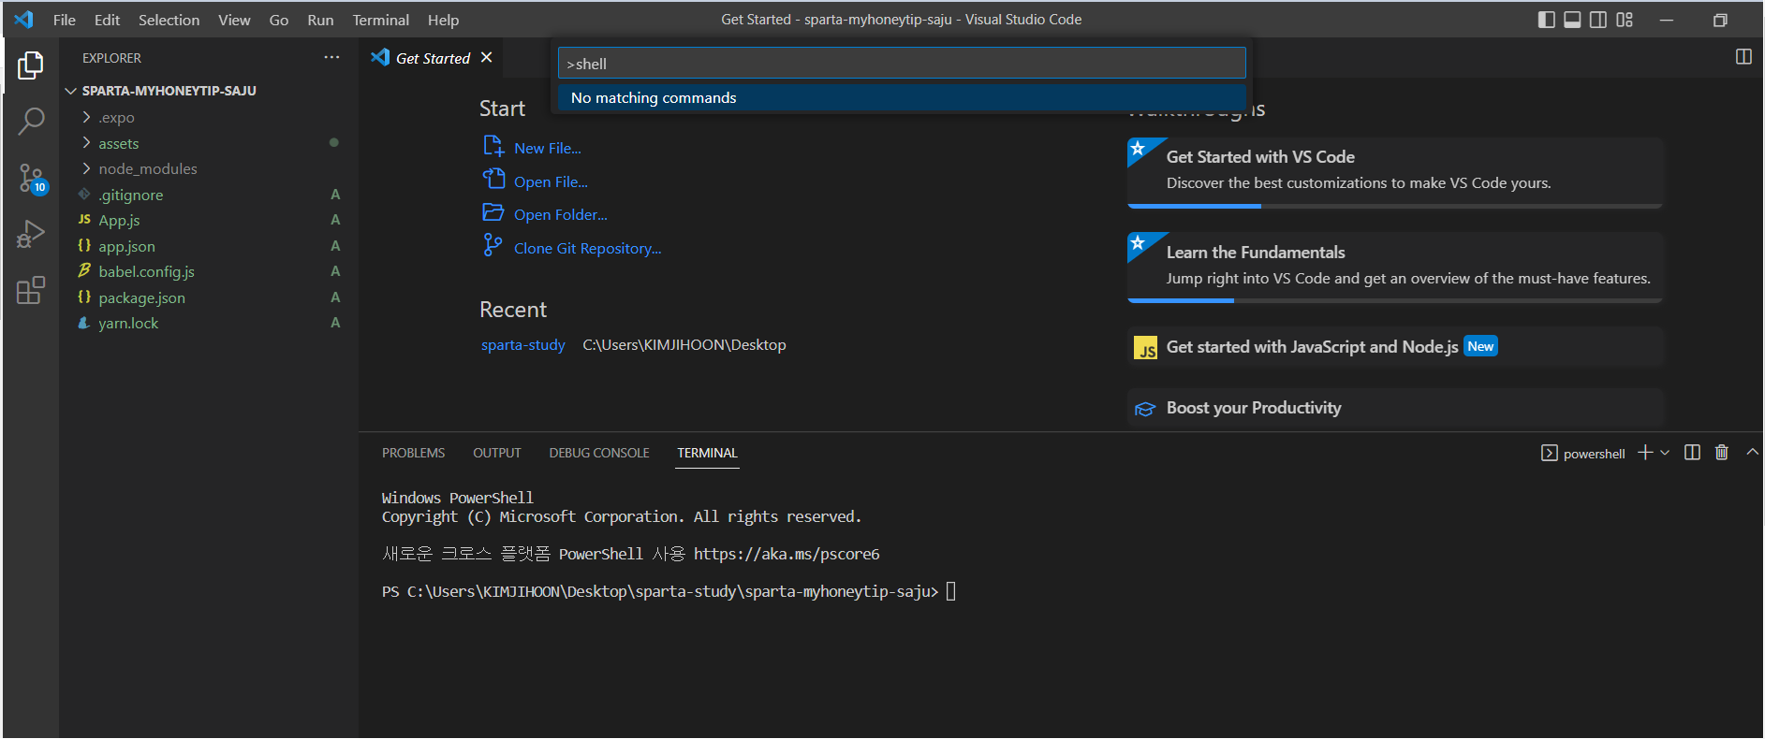Screen dimensions: 1765x739
Task: Click star badge on Learn the Fundamentals card
Action: click(x=1138, y=244)
